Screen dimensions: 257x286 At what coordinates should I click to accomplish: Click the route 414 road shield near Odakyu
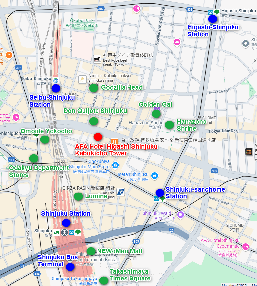tap(11, 160)
